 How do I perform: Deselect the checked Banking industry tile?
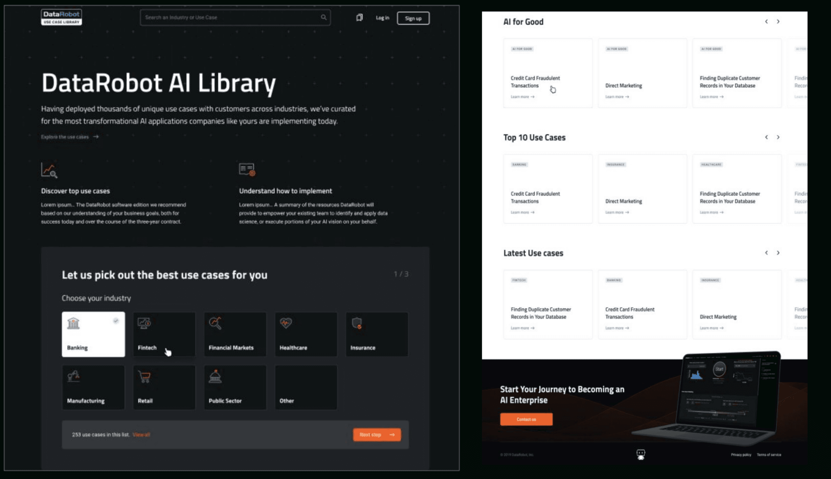[x=93, y=334]
